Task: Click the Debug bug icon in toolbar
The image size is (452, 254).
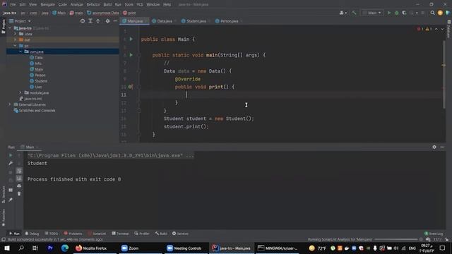Action: [397, 13]
